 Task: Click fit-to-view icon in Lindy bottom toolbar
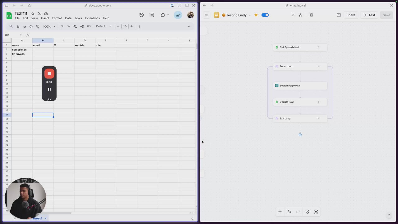[x=316, y=212]
